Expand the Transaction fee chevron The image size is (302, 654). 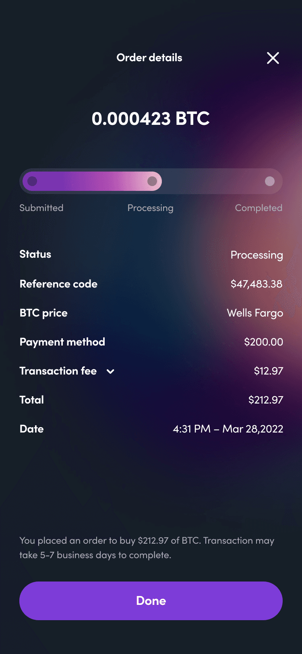tap(110, 371)
